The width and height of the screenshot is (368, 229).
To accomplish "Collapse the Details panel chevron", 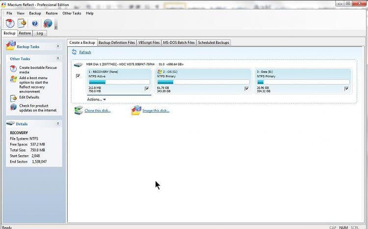I will (58, 123).
